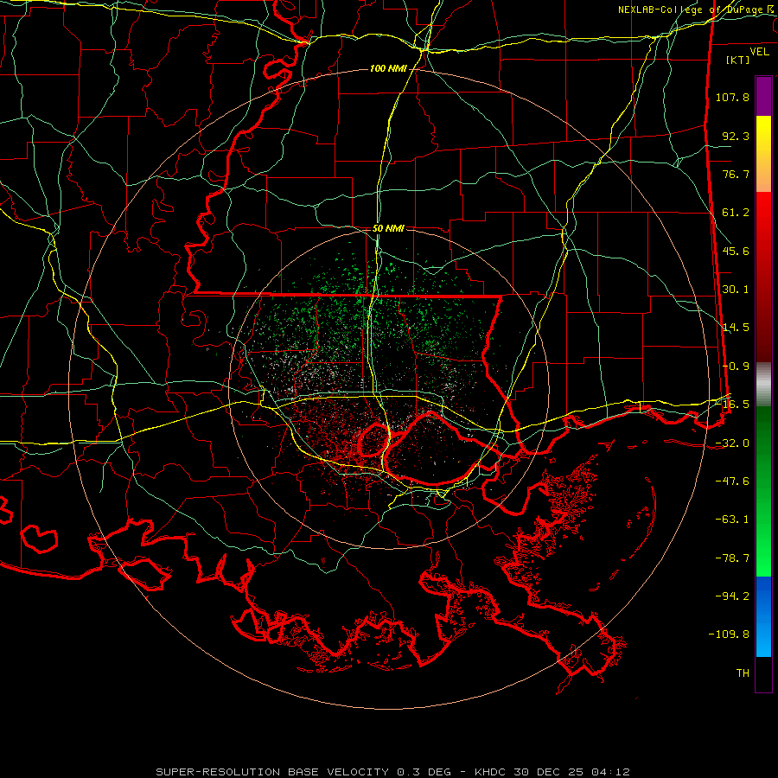
Task: Click the 107.8 velocity scale value
Action: [732, 97]
